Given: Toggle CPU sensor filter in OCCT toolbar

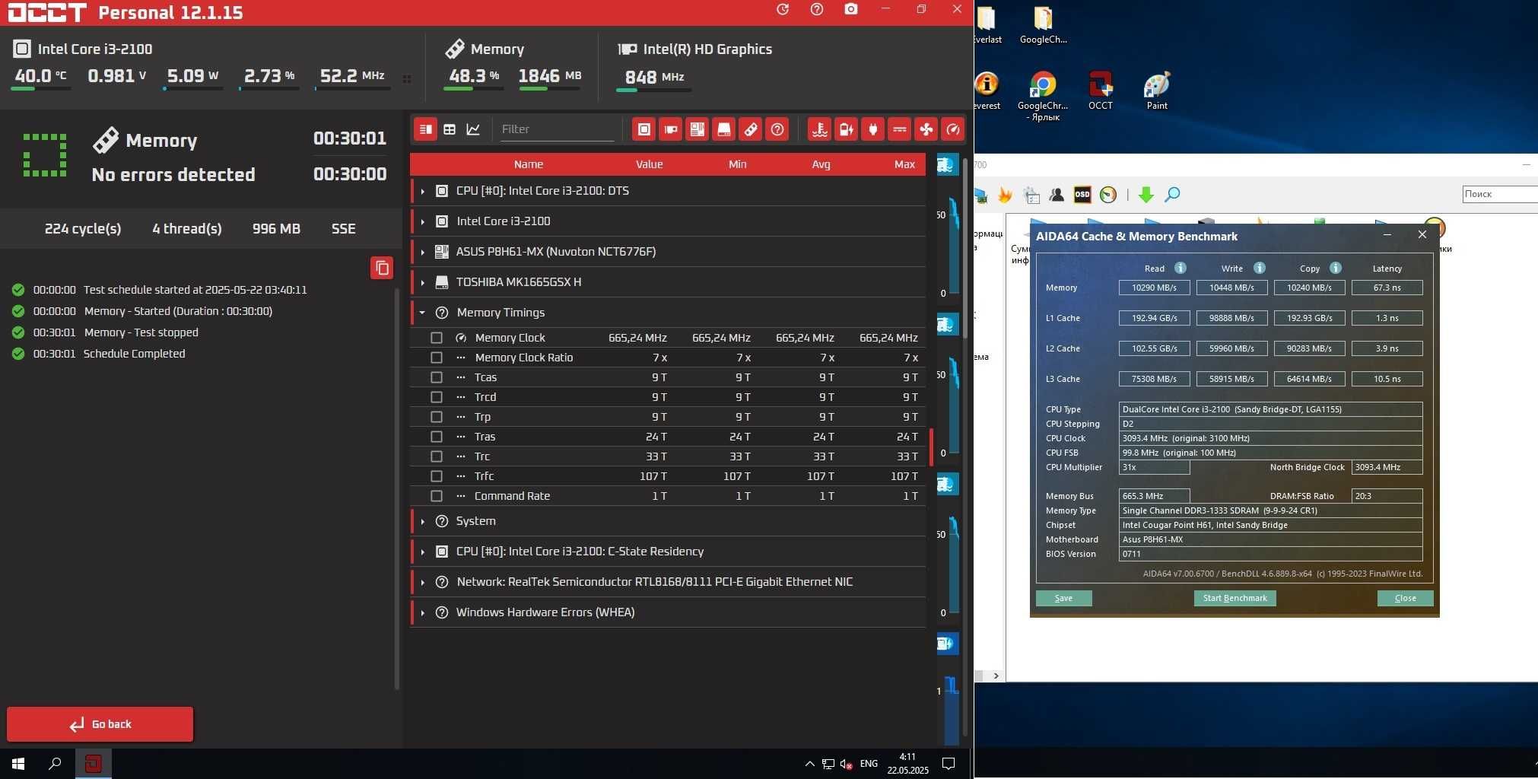Looking at the screenshot, I should point(643,129).
